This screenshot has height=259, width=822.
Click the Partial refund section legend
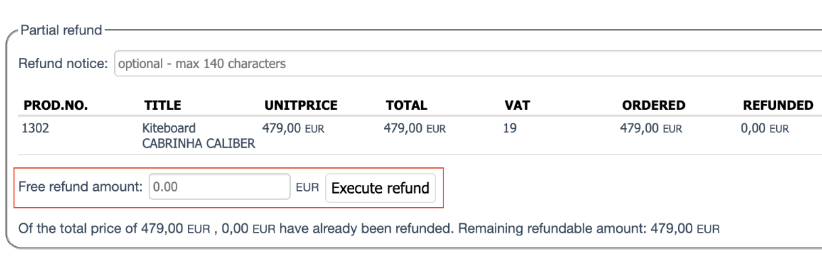62,30
